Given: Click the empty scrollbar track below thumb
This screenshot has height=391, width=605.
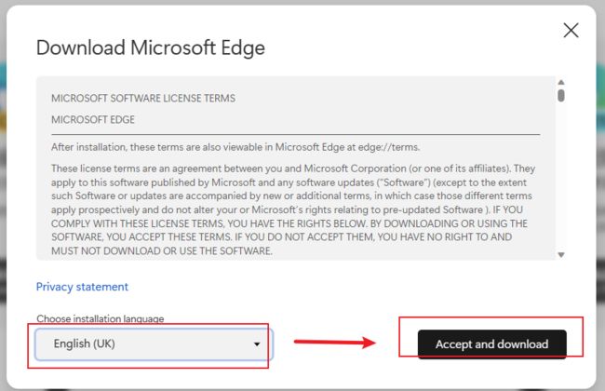Looking at the screenshot, I should 561,177.
